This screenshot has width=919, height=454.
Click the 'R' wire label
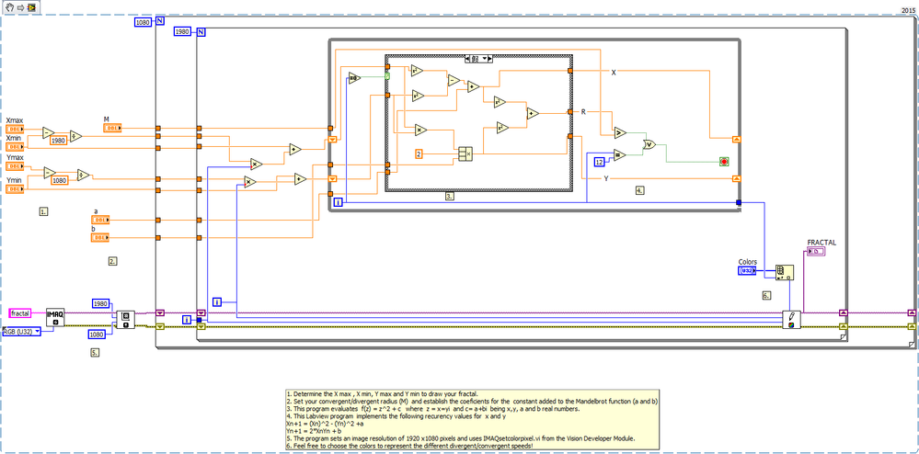point(583,111)
